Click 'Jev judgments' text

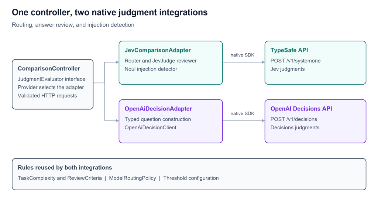tap(288, 69)
